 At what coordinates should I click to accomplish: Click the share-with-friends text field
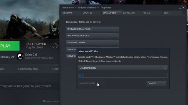27,86
